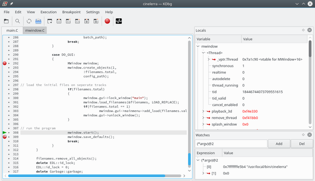
Task: Expand disassembly for line 308
Action: 9,133
